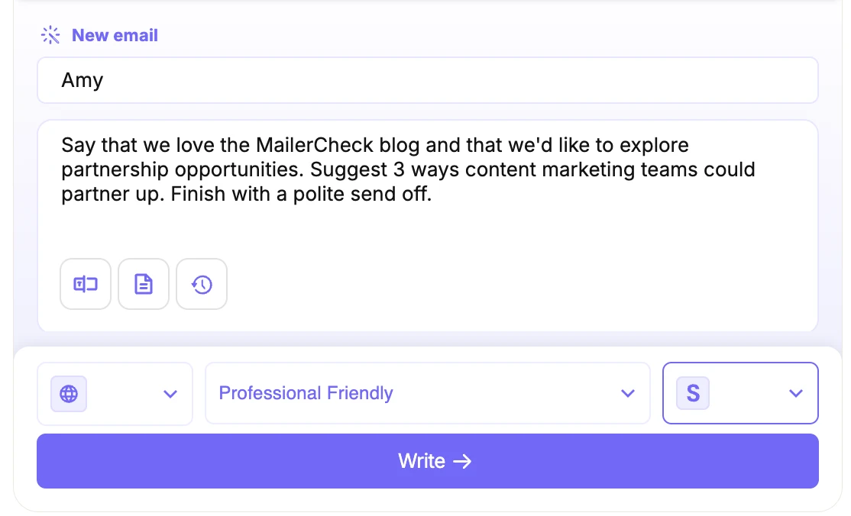The height and width of the screenshot is (516, 851).
Task: Click the sparkle icon beside New email
Action: (x=50, y=35)
